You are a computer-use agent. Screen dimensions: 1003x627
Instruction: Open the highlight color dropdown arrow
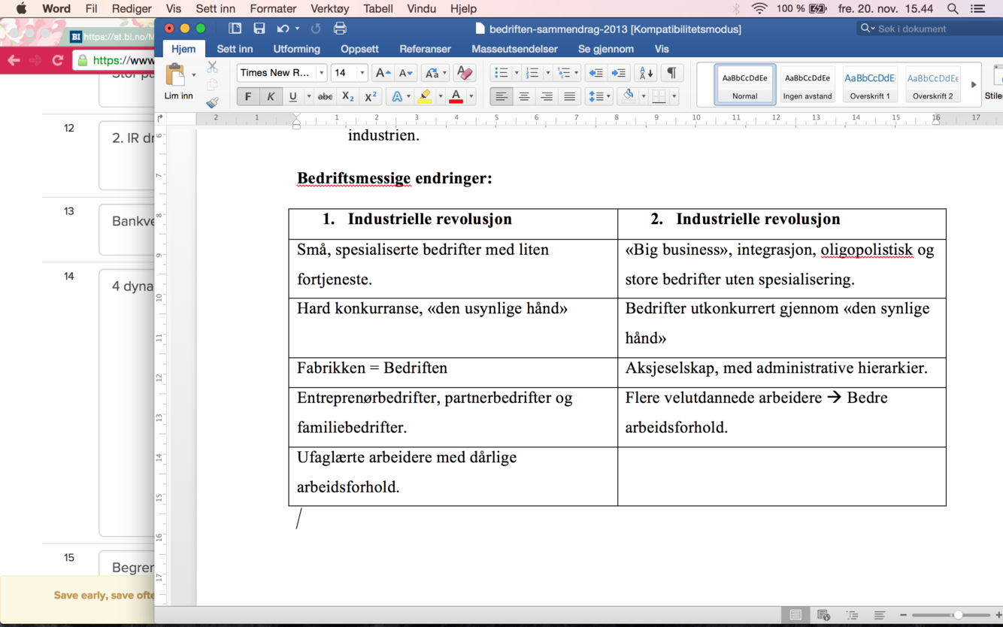point(441,96)
